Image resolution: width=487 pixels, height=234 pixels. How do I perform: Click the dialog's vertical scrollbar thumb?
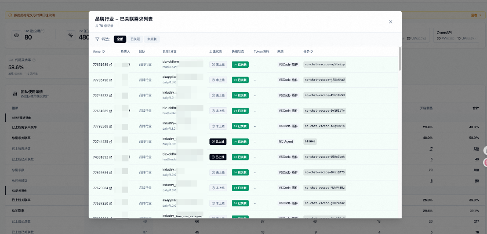coord(400,58)
